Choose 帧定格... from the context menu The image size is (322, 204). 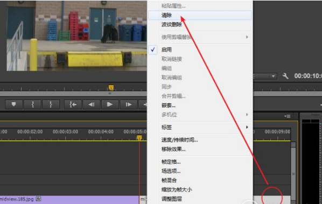pos(200,161)
